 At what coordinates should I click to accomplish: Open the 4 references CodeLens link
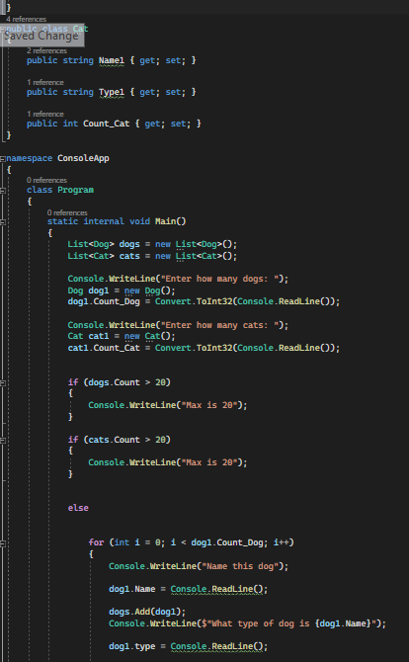[26, 19]
